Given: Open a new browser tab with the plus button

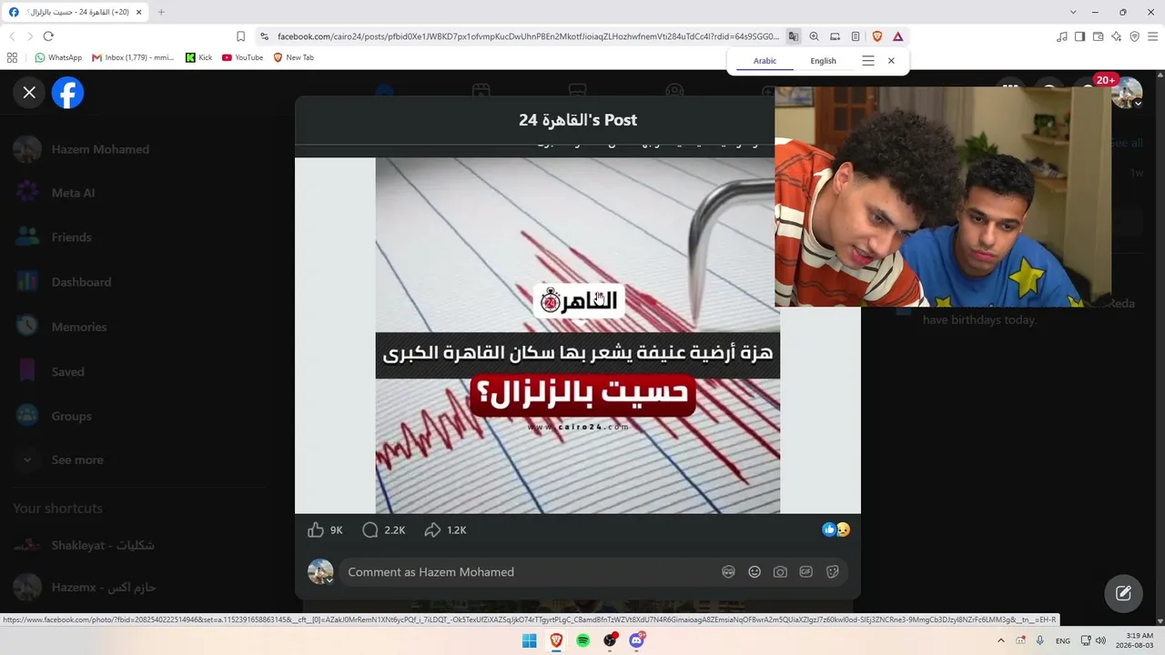Looking at the screenshot, I should pyautogui.click(x=161, y=12).
